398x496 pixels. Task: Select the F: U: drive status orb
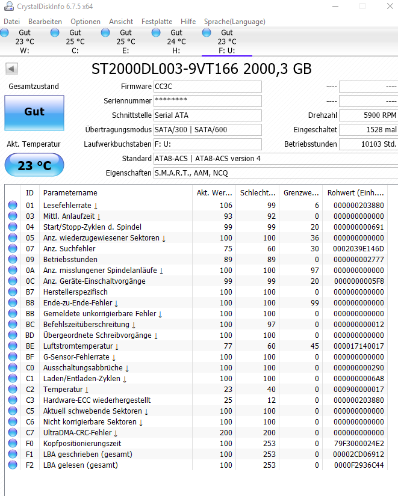tap(207, 32)
